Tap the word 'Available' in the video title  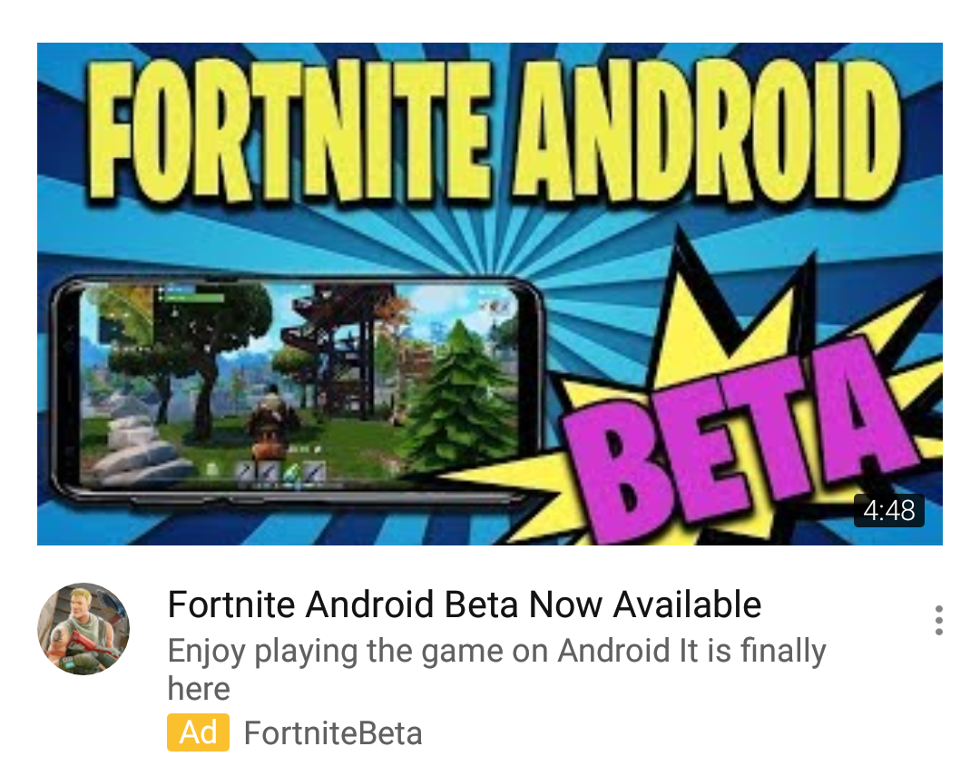point(687,604)
